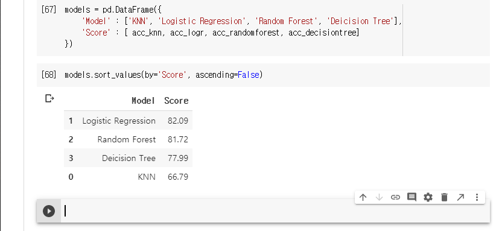Click the Deicision Tree table cell
This screenshot has width=499, height=231.
coord(129,158)
